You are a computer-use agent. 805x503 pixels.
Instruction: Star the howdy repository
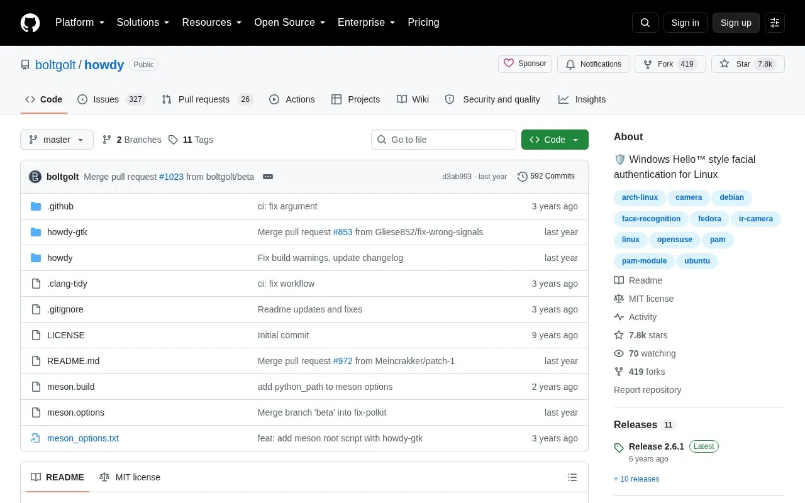[x=748, y=64]
